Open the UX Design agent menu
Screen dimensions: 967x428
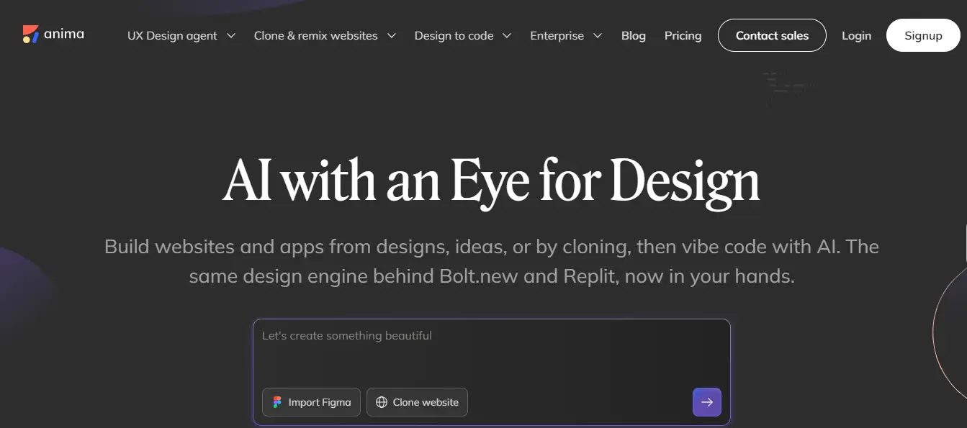point(172,35)
